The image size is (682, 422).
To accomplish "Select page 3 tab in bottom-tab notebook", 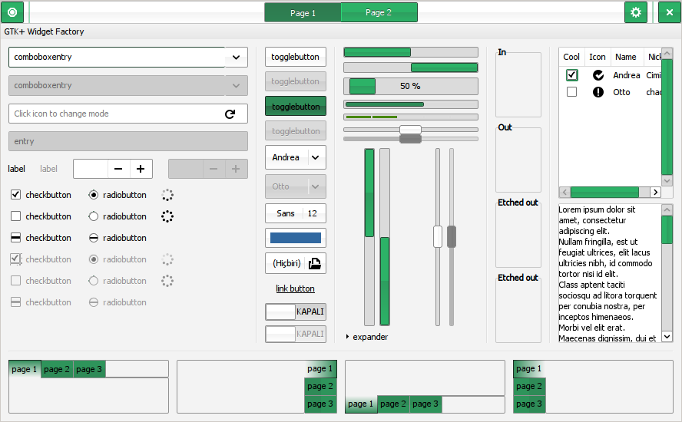I will click(x=425, y=404).
